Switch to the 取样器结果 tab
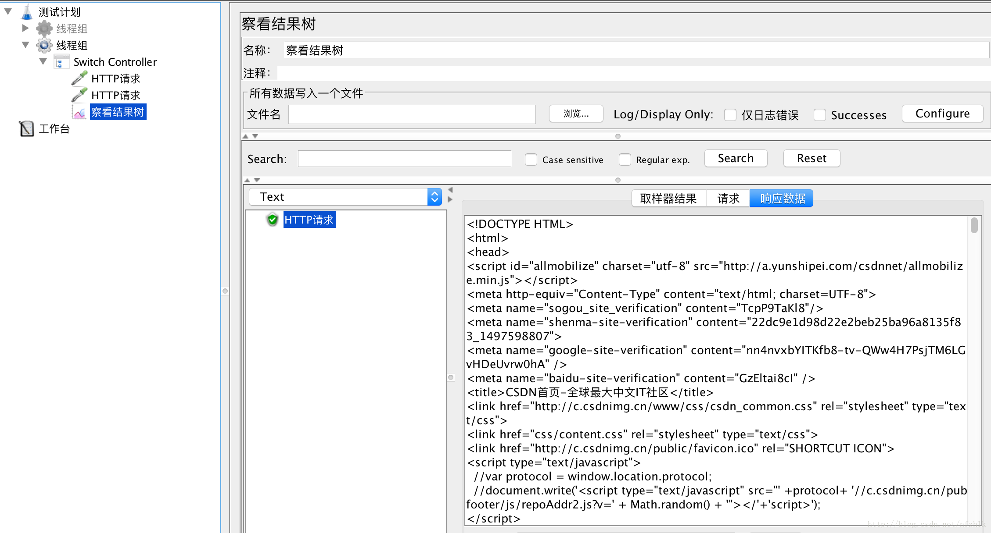 click(x=668, y=199)
